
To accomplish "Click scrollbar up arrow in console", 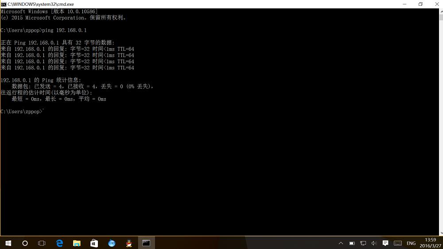I will (441, 11).
